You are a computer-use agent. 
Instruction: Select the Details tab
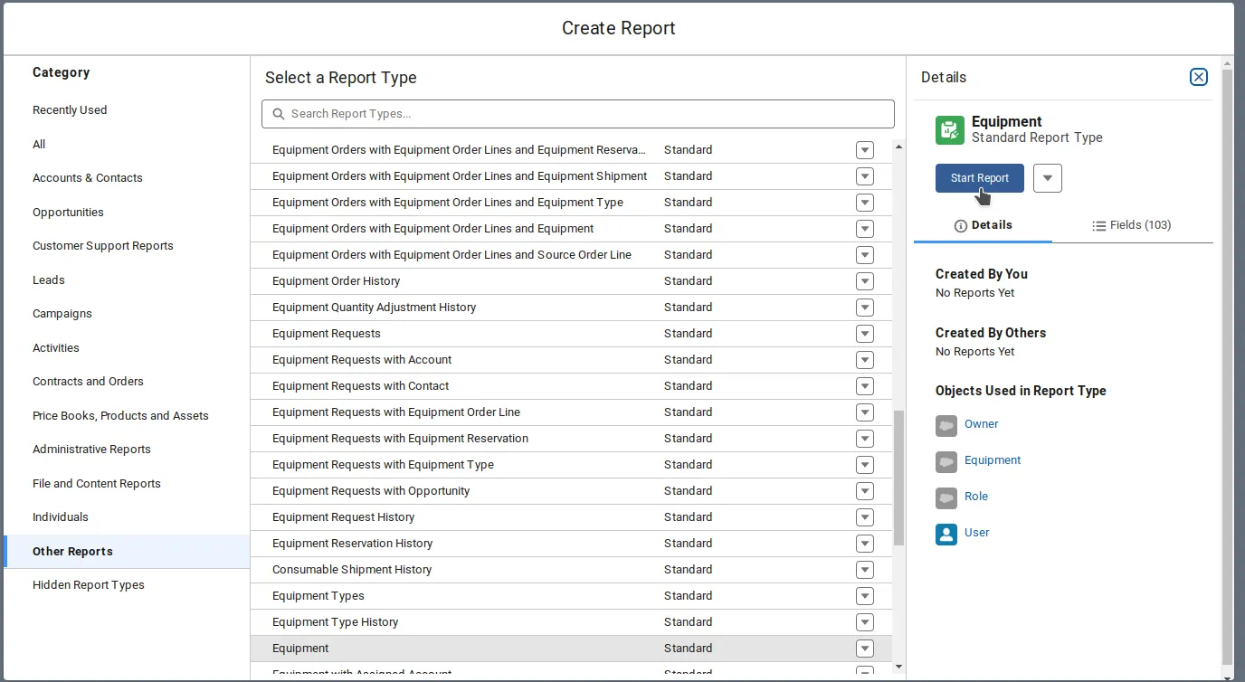point(984,225)
